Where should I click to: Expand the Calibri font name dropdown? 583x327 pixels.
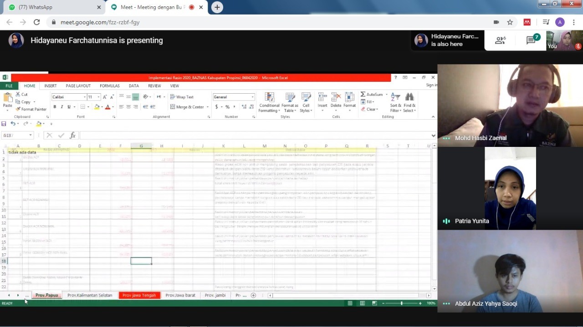coord(84,97)
